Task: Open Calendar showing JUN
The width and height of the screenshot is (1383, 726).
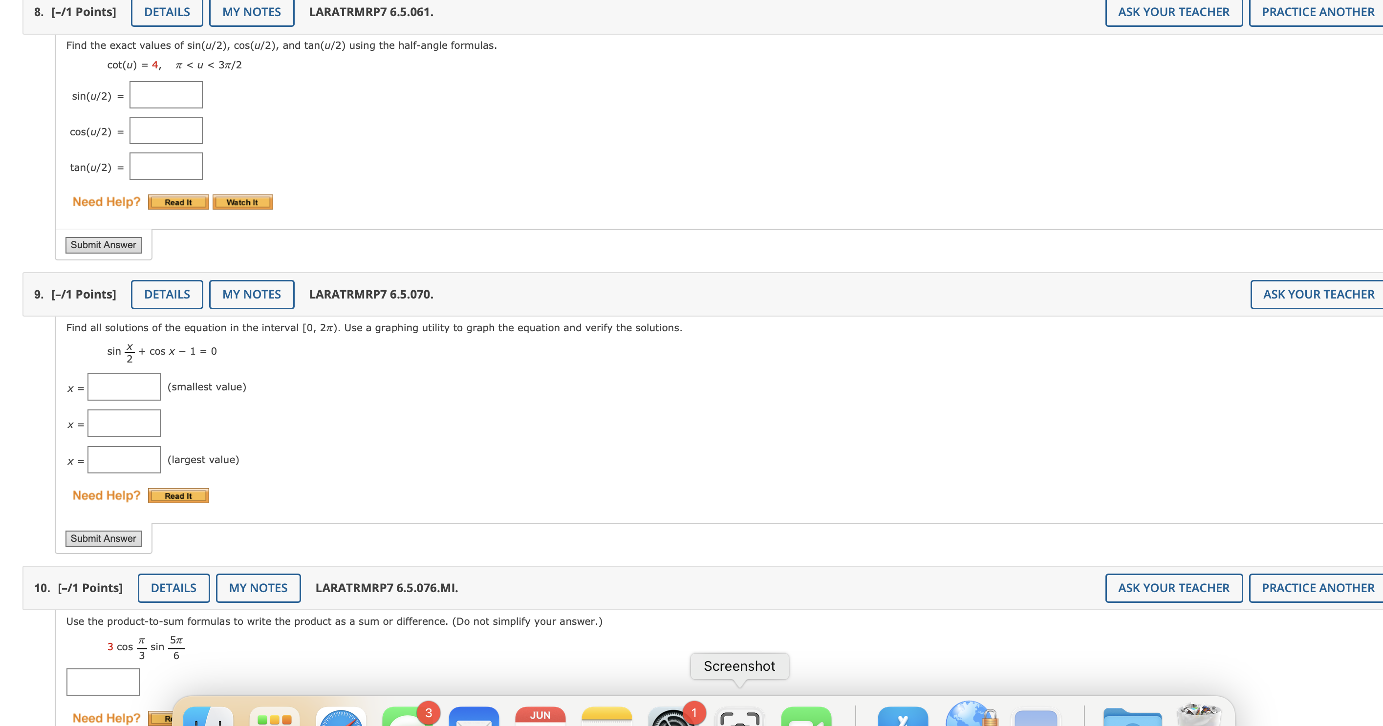Action: pyautogui.click(x=540, y=717)
